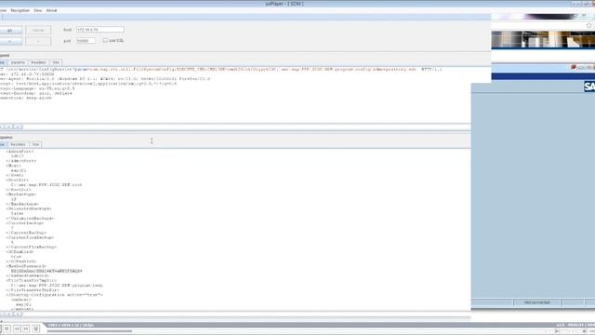Viewport: 595px width, 335px height.
Task: Click the Accept-Language header line
Action: pos(37,88)
